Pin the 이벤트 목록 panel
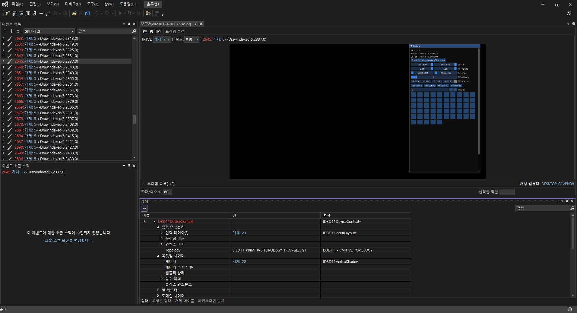Screen dimensions: 577x313 128,24
